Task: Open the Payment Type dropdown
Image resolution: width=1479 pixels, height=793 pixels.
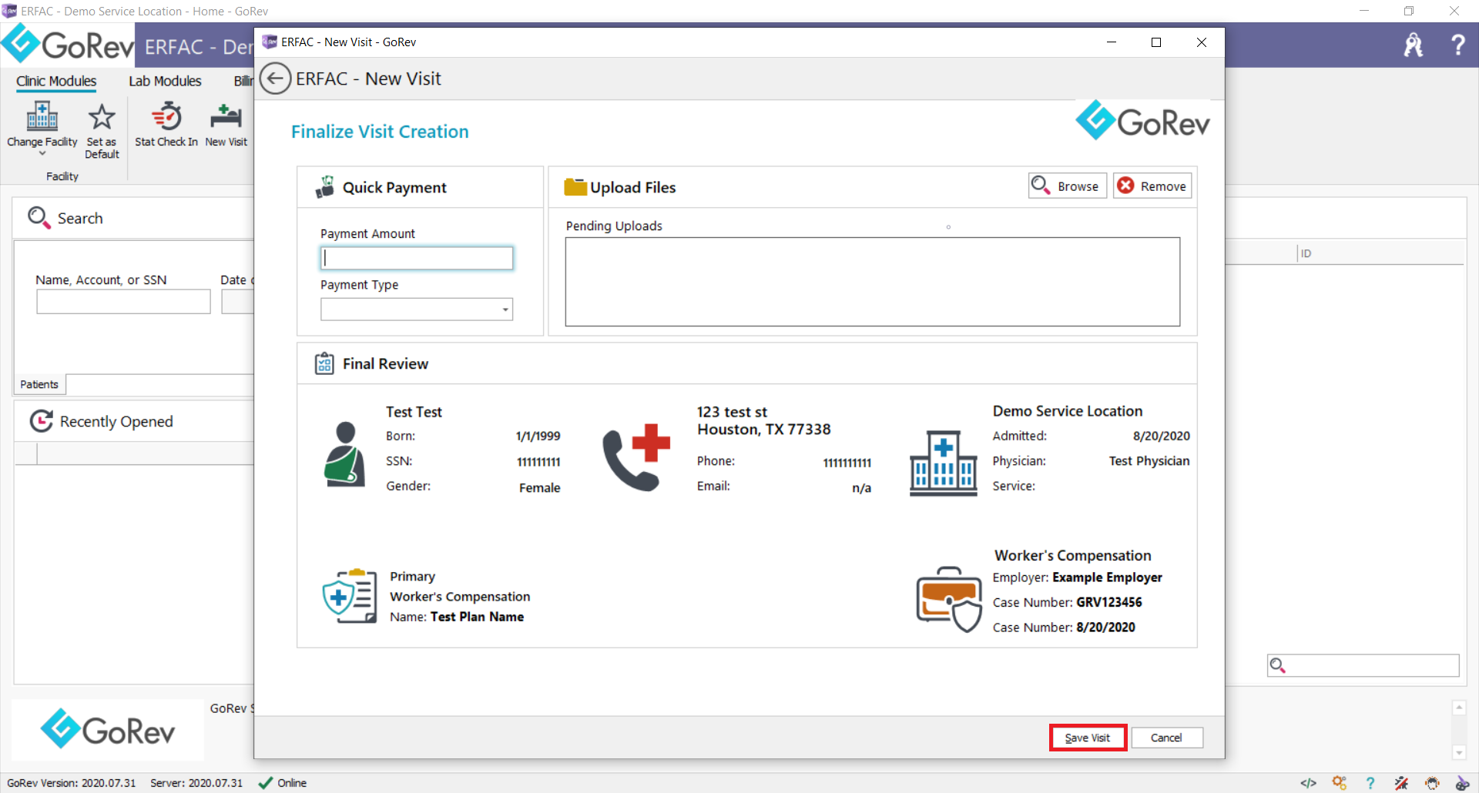Action: pos(505,310)
